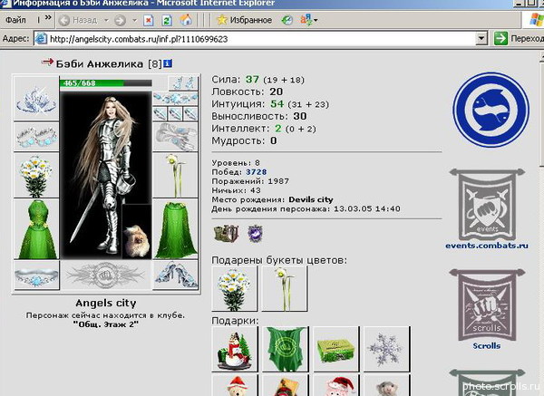This screenshot has height=396, width=544.
Task: Refresh the page using green arrows icon
Action: (x=167, y=21)
